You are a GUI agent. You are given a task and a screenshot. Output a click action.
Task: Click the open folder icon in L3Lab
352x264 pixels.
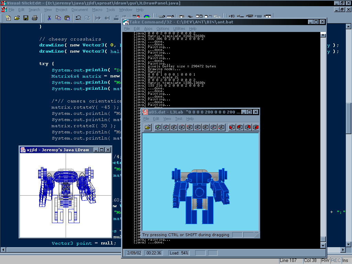(x=148, y=127)
